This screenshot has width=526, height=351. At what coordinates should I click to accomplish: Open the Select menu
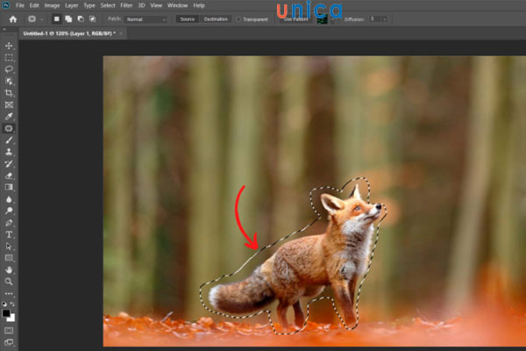tap(108, 5)
